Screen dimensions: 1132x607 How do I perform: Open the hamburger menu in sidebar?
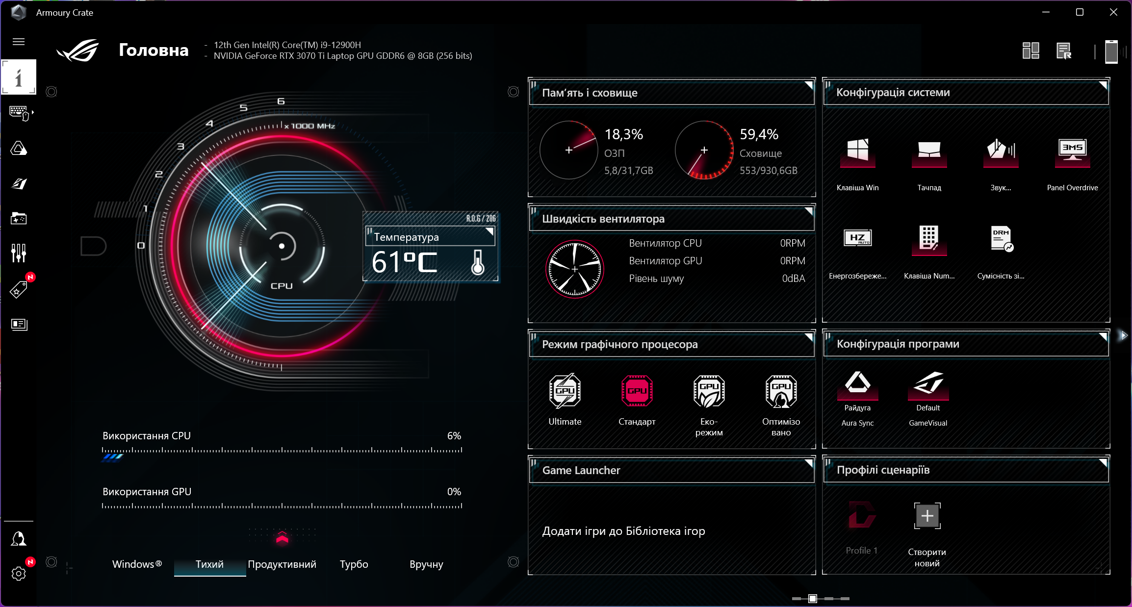(19, 42)
